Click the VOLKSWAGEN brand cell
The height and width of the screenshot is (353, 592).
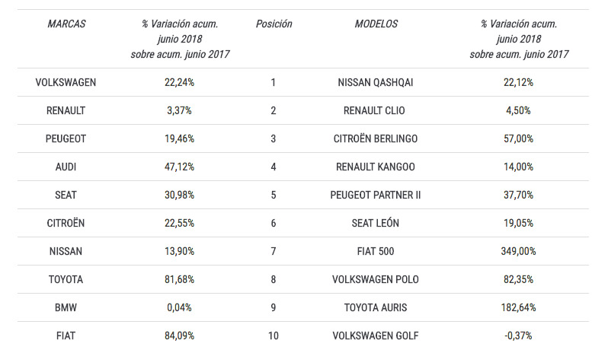[x=66, y=82]
